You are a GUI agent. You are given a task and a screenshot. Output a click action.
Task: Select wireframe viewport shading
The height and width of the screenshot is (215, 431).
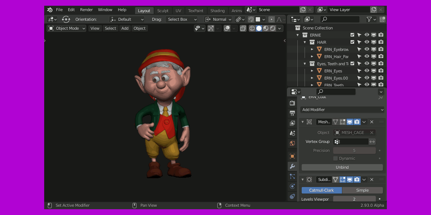pos(252,28)
